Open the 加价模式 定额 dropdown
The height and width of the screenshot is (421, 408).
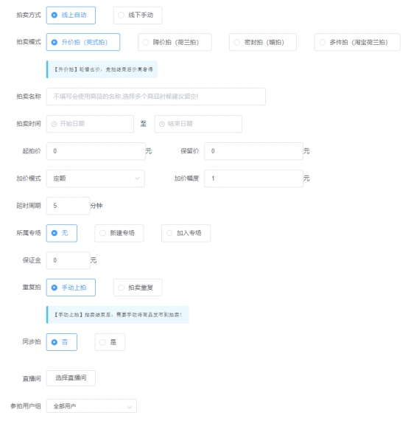click(96, 178)
